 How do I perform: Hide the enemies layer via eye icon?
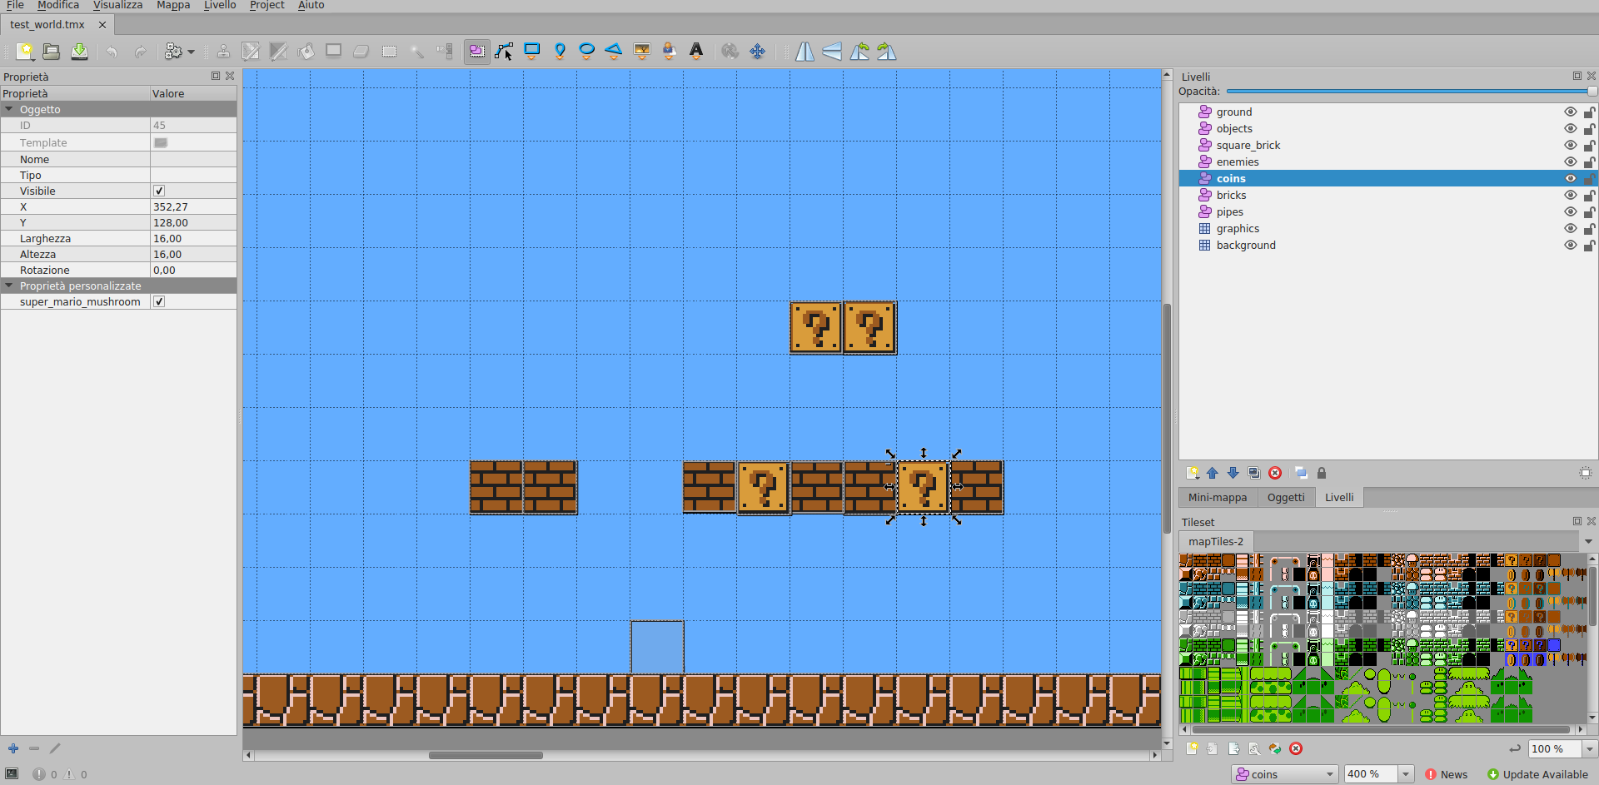pos(1571,161)
